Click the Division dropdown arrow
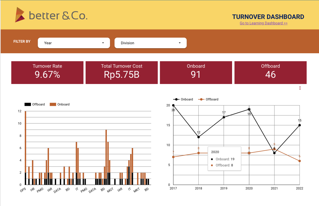Image resolution: width=319 pixels, height=206 pixels. (x=180, y=43)
